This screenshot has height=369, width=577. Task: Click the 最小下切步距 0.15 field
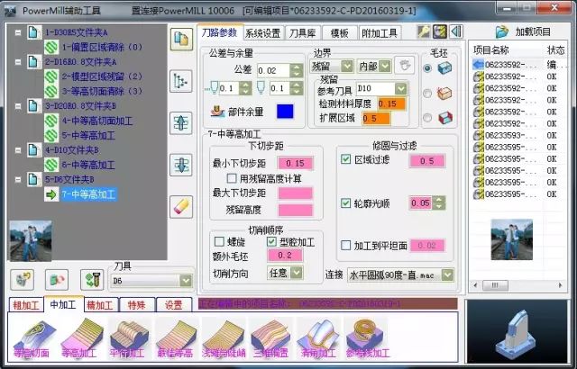(x=296, y=164)
